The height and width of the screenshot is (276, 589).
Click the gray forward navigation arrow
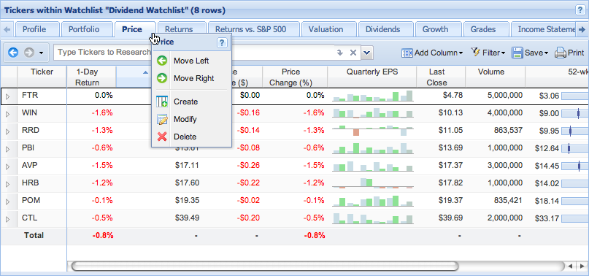tap(29, 53)
